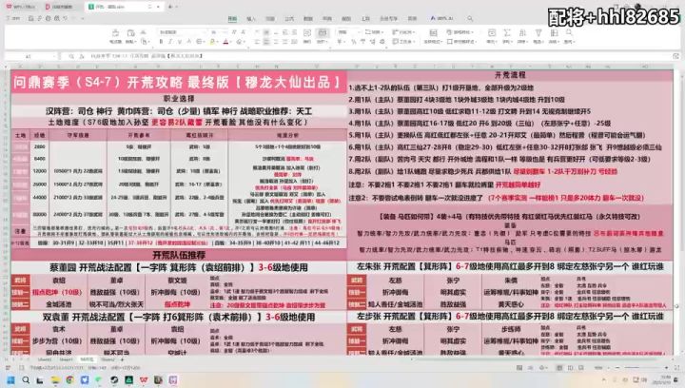
Task: Click the decrease font size icon
Action: coord(243,32)
